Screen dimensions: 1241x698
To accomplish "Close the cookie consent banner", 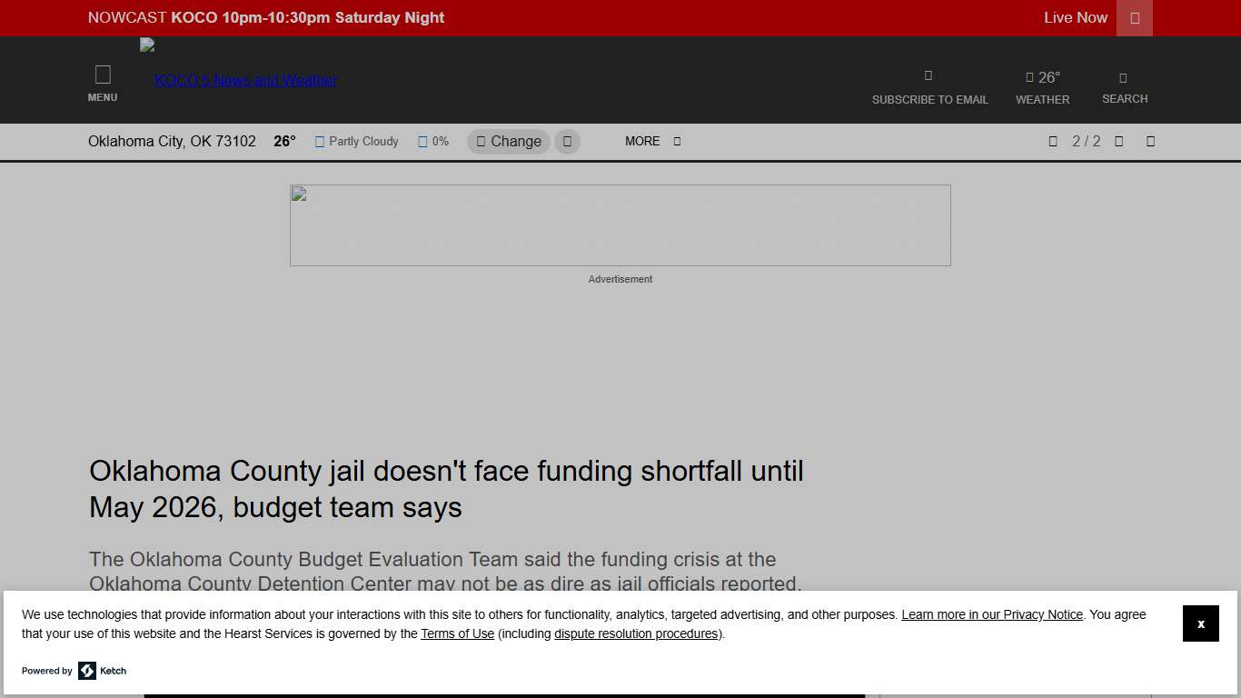I will click(1200, 623).
